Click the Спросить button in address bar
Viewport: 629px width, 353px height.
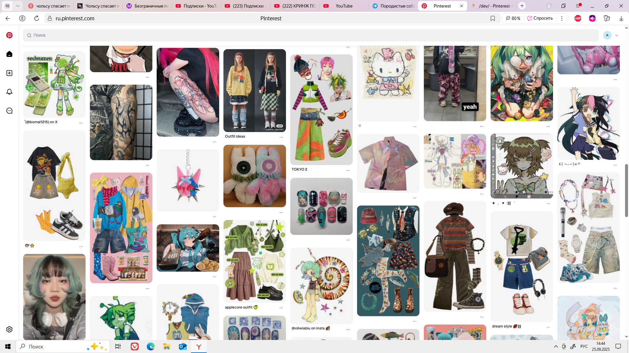coord(540,18)
